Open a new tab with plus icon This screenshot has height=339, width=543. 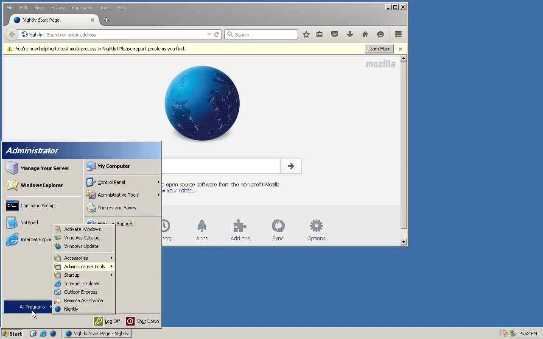106,20
